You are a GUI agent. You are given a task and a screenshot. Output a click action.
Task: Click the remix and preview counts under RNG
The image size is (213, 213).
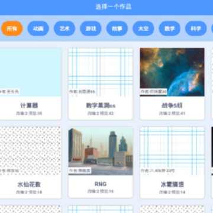[101, 191]
